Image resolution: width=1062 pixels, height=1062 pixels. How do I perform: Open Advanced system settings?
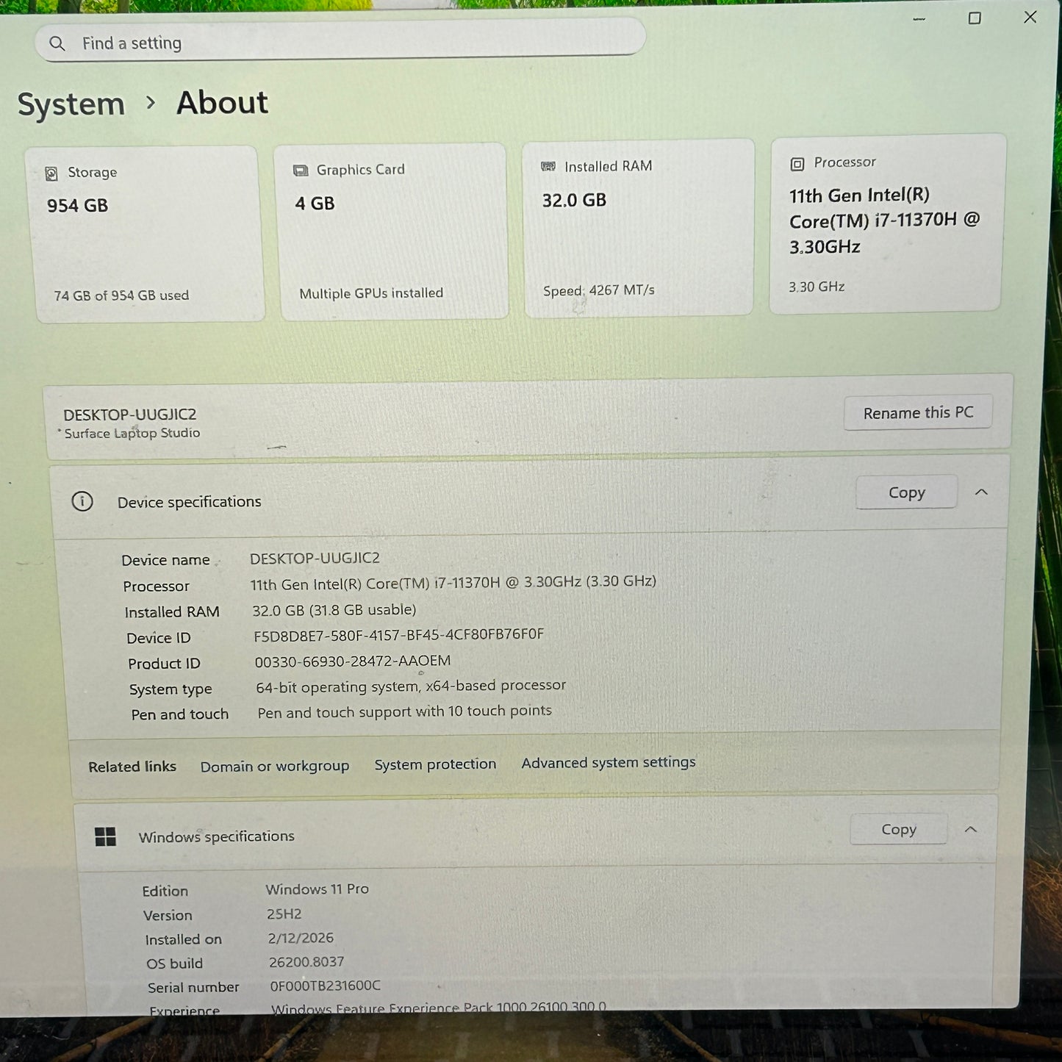tap(609, 763)
